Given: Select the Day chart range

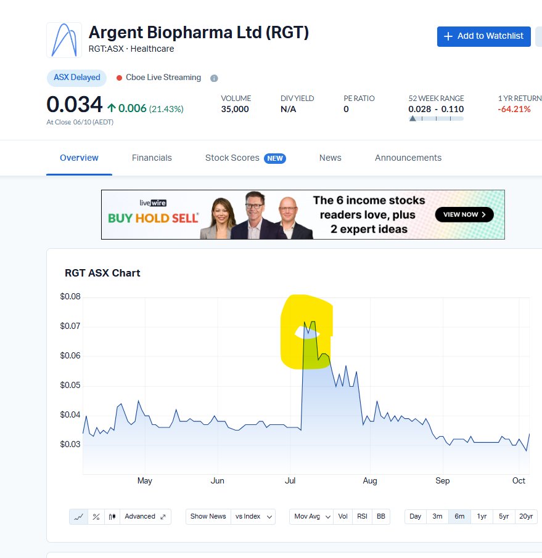Looking at the screenshot, I should [x=416, y=516].
